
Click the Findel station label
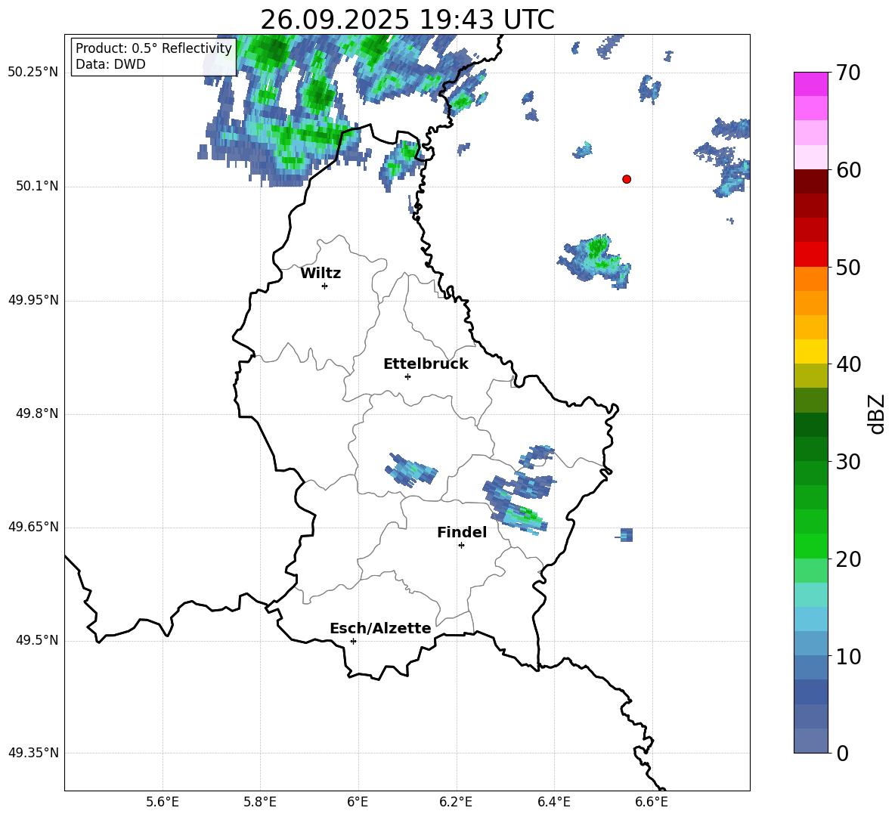462,532
